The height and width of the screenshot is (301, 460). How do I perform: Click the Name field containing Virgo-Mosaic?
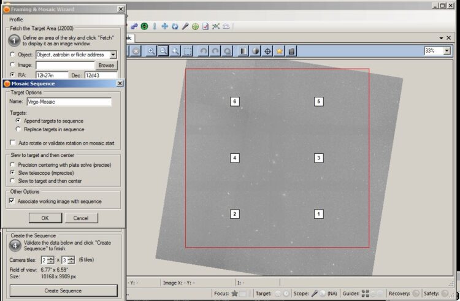pyautogui.click(x=69, y=102)
